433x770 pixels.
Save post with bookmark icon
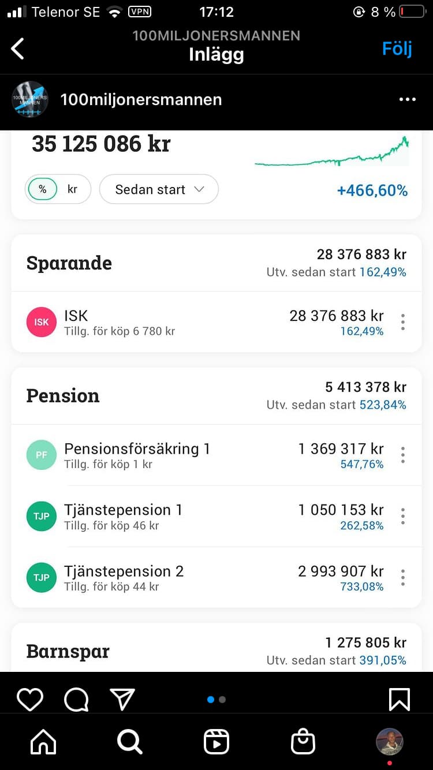(400, 700)
